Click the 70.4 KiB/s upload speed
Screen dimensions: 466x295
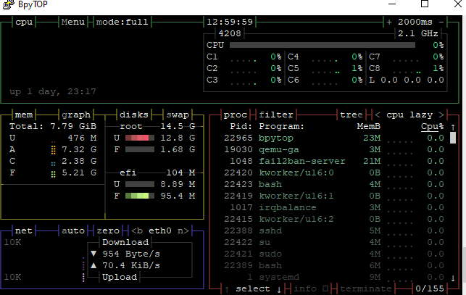pyautogui.click(x=131, y=265)
